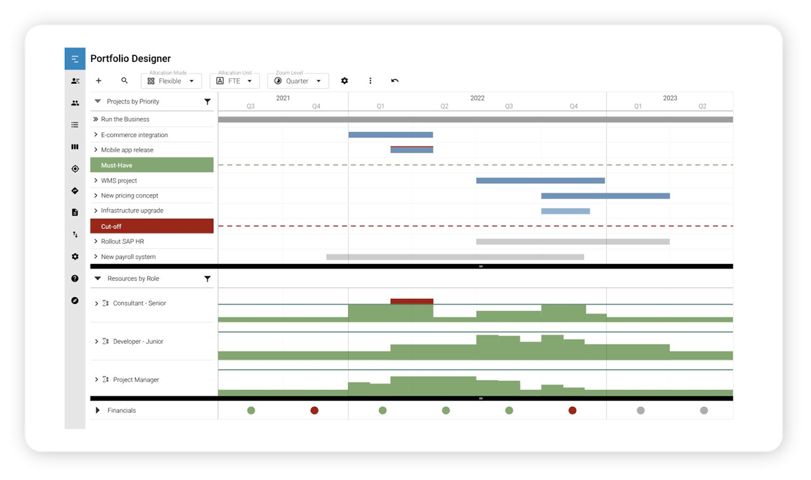Click the undo arrow icon

tap(395, 81)
